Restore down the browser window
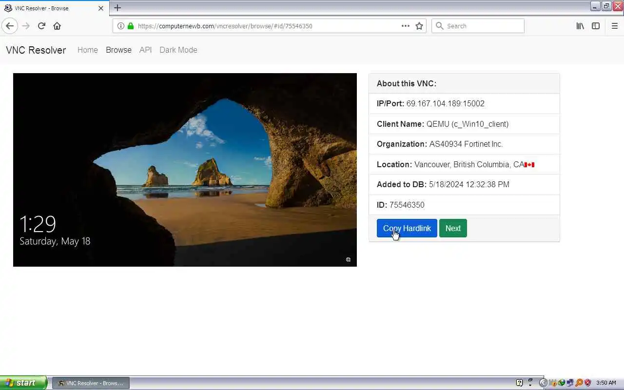Image resolution: width=624 pixels, height=390 pixels. (x=606, y=6)
